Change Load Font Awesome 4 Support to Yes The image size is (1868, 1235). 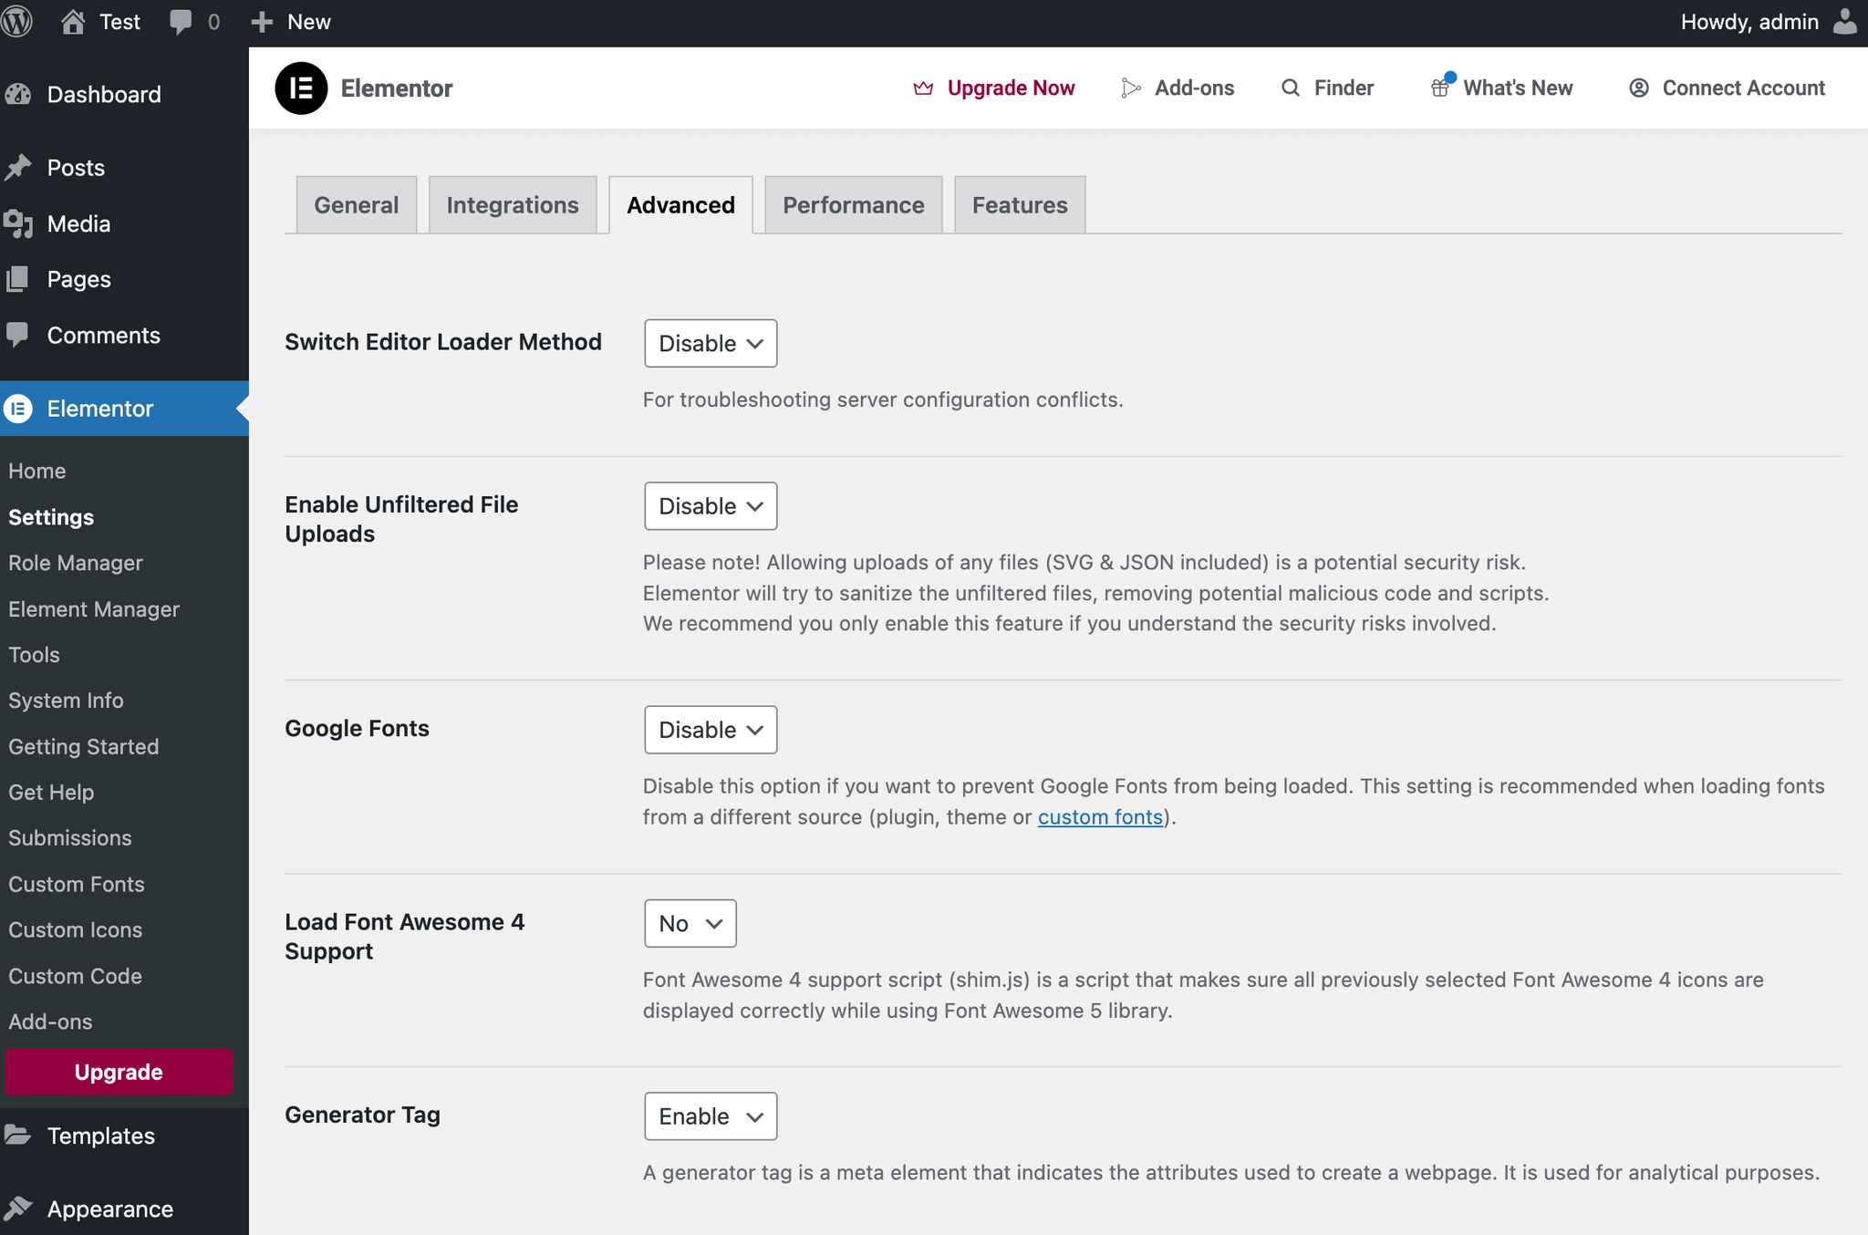click(690, 923)
